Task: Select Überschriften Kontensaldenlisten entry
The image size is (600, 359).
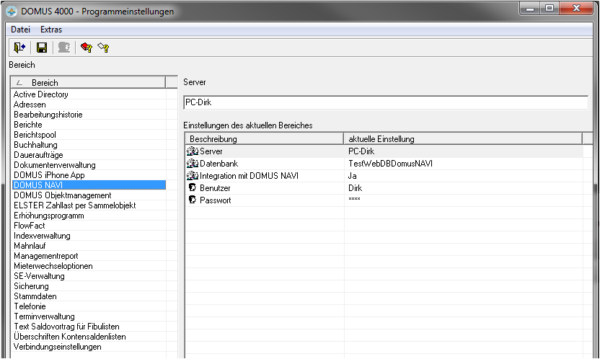Action: click(x=89, y=337)
